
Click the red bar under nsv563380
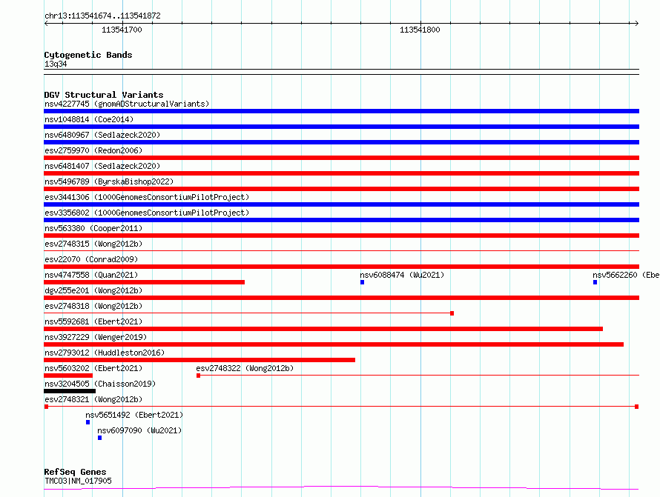341,236
